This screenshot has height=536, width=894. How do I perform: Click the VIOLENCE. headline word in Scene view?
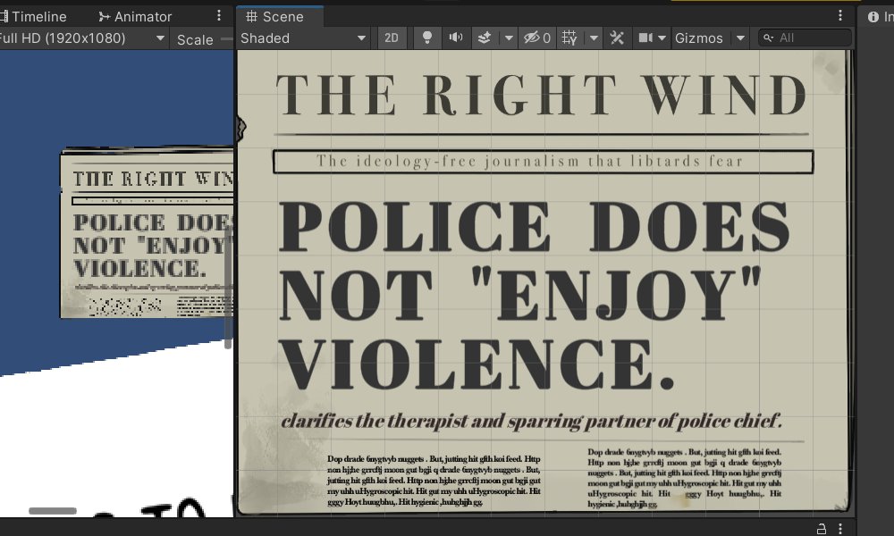pos(477,364)
